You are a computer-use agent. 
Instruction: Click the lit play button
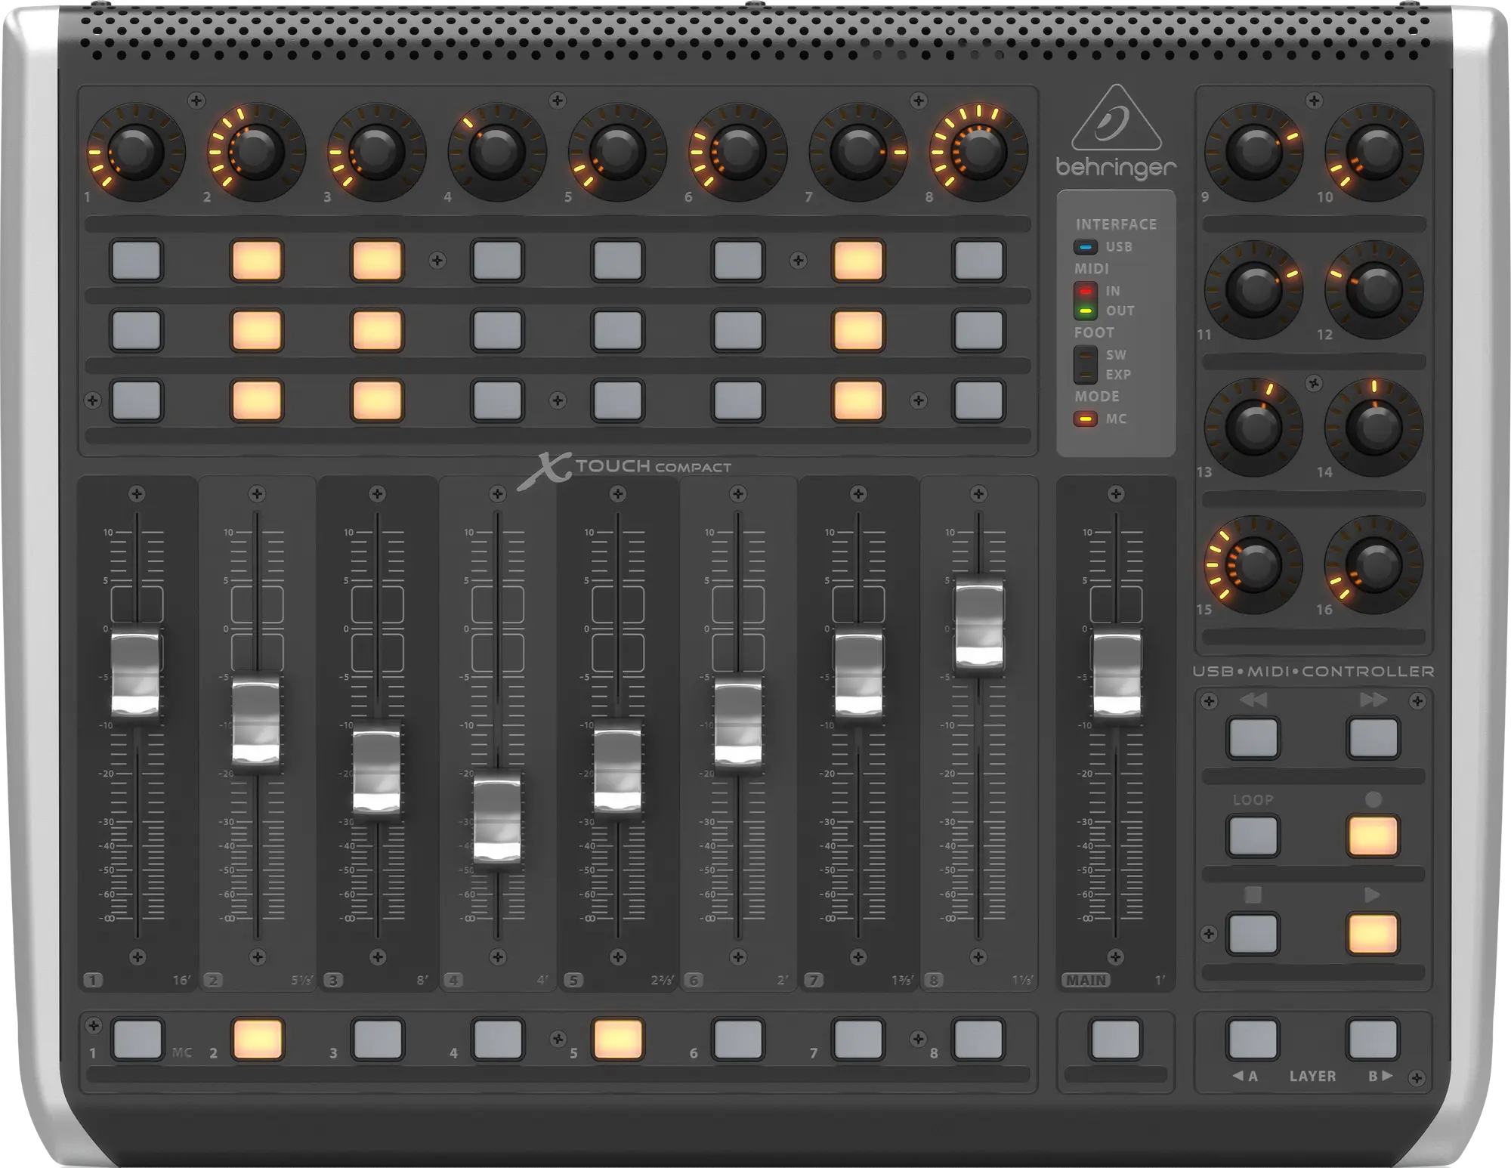point(1373,934)
